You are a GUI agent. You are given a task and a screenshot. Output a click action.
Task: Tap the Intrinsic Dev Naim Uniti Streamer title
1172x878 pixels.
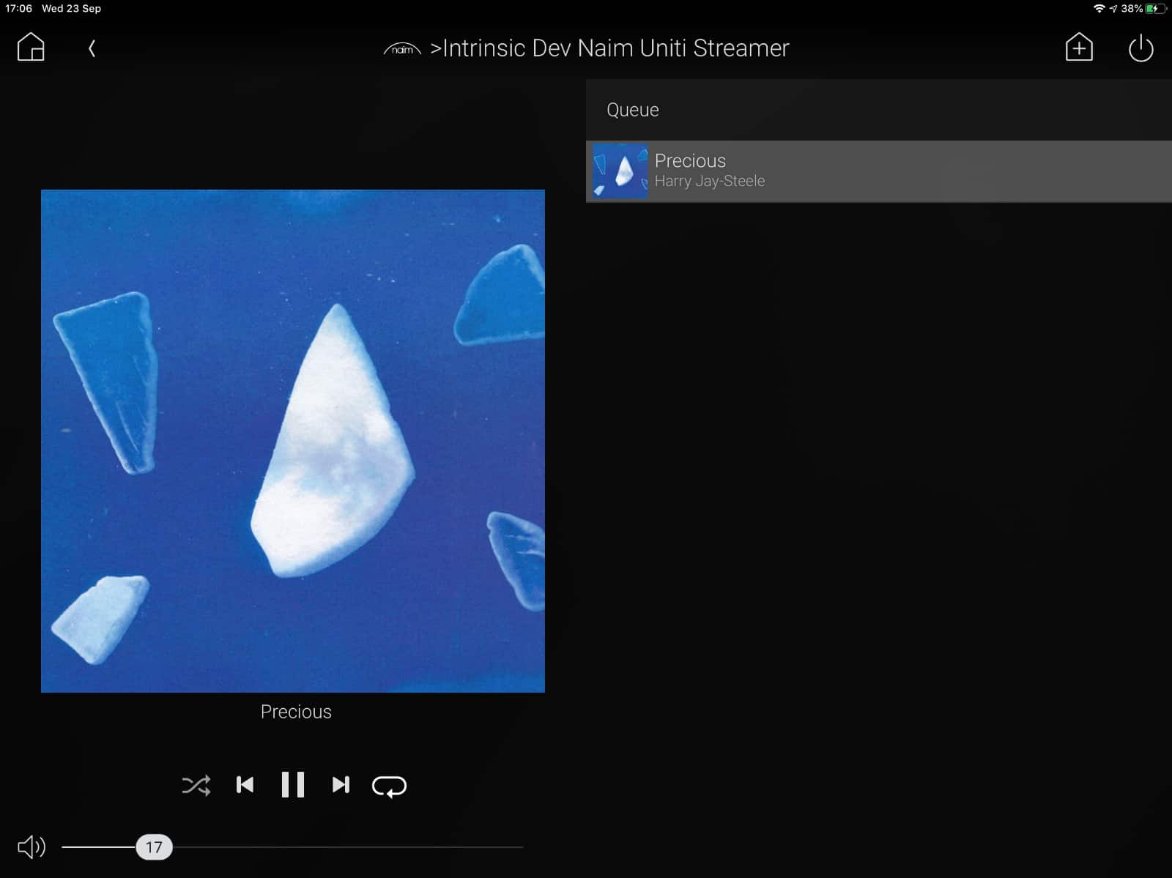pyautogui.click(x=615, y=48)
